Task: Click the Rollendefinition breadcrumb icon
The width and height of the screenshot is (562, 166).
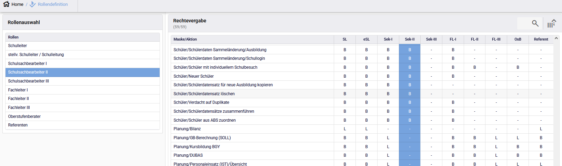Action: pyautogui.click(x=32, y=4)
